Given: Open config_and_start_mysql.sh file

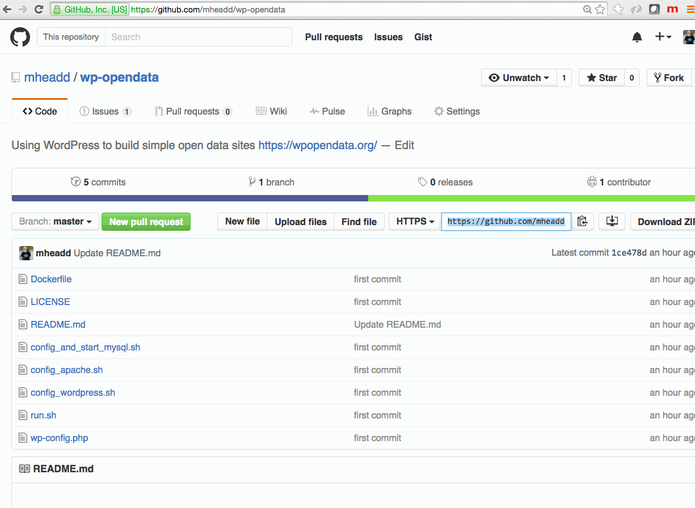Looking at the screenshot, I should [x=85, y=347].
